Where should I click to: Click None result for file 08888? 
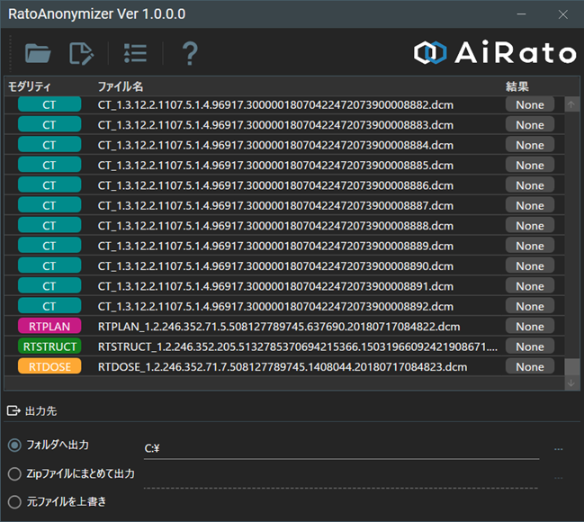point(530,225)
